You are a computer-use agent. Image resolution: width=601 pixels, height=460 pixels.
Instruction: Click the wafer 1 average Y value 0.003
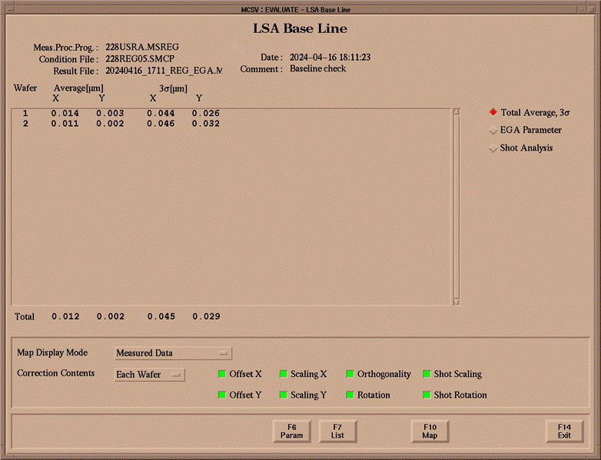pos(110,114)
